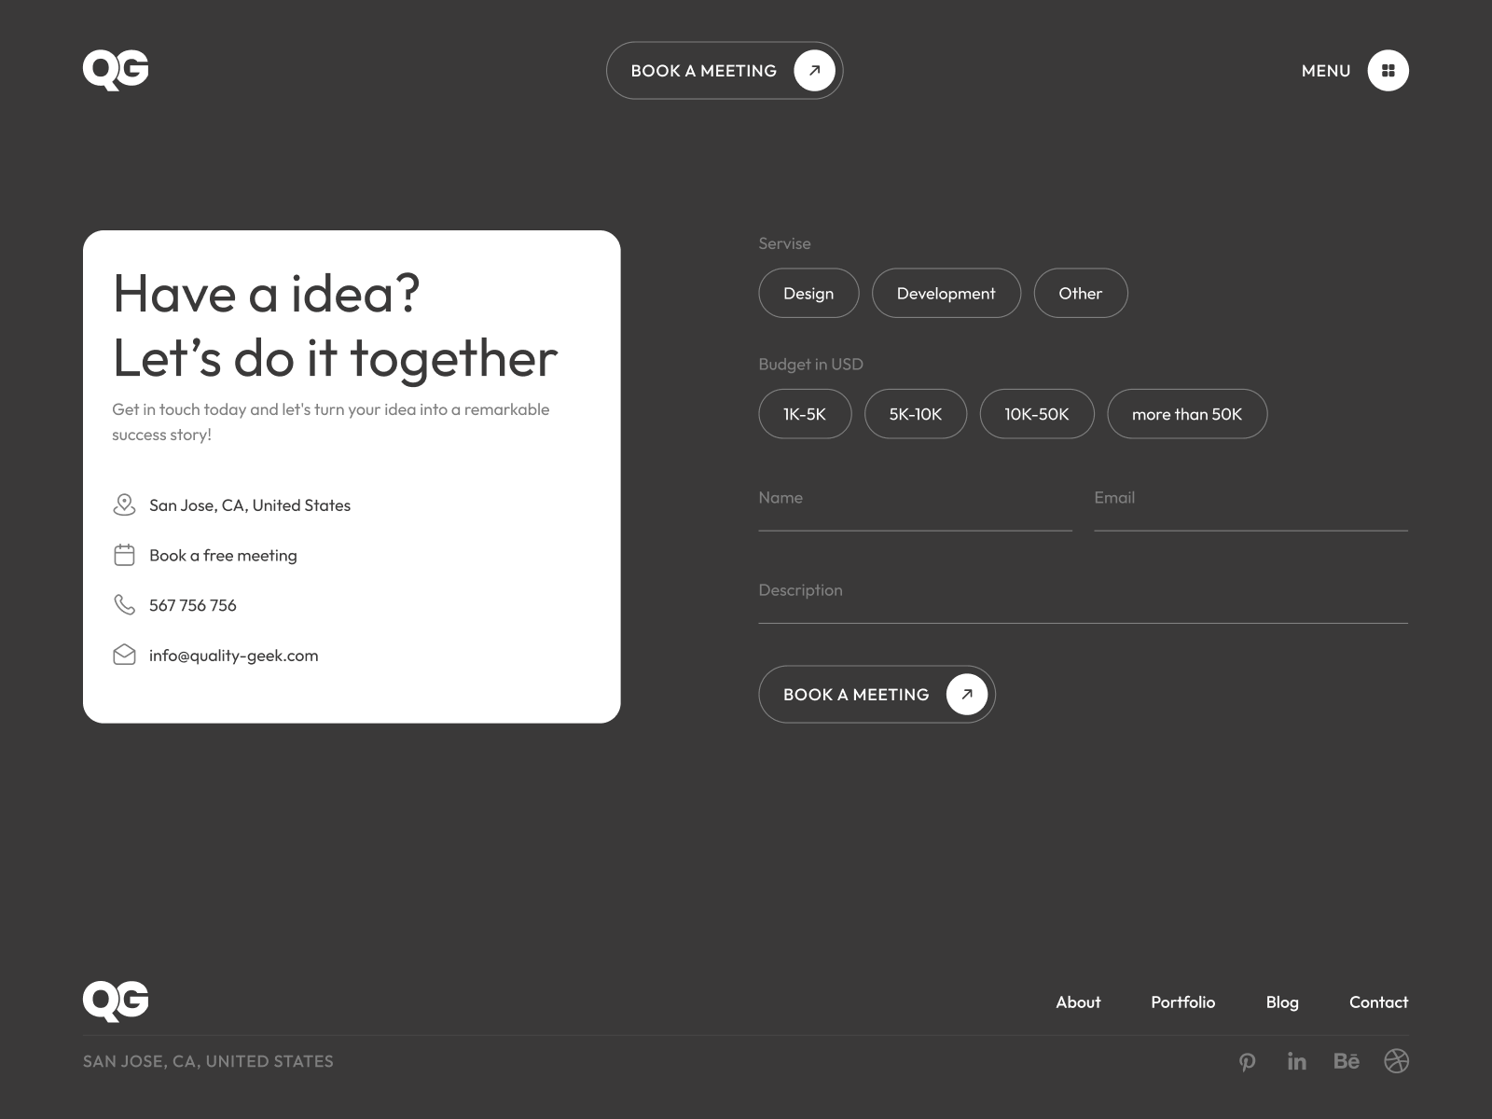
Task: Click the San Jose, CA, United States address
Action: [x=250, y=505]
